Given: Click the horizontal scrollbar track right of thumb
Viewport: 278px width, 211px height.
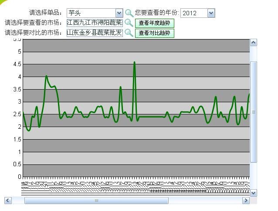Looking at the screenshot, I should tap(205, 201).
